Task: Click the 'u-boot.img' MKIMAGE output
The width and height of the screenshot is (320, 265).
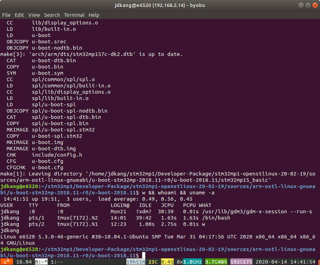Action: (48, 142)
